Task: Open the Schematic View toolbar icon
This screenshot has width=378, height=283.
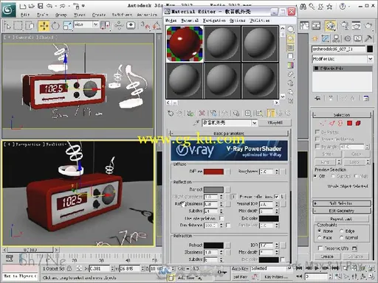Action: click(316, 26)
